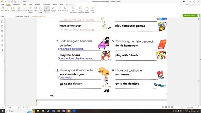Viewport: 201px width, 113px height.
Task: Open Windows notification center
Action: pyautogui.click(x=198, y=111)
